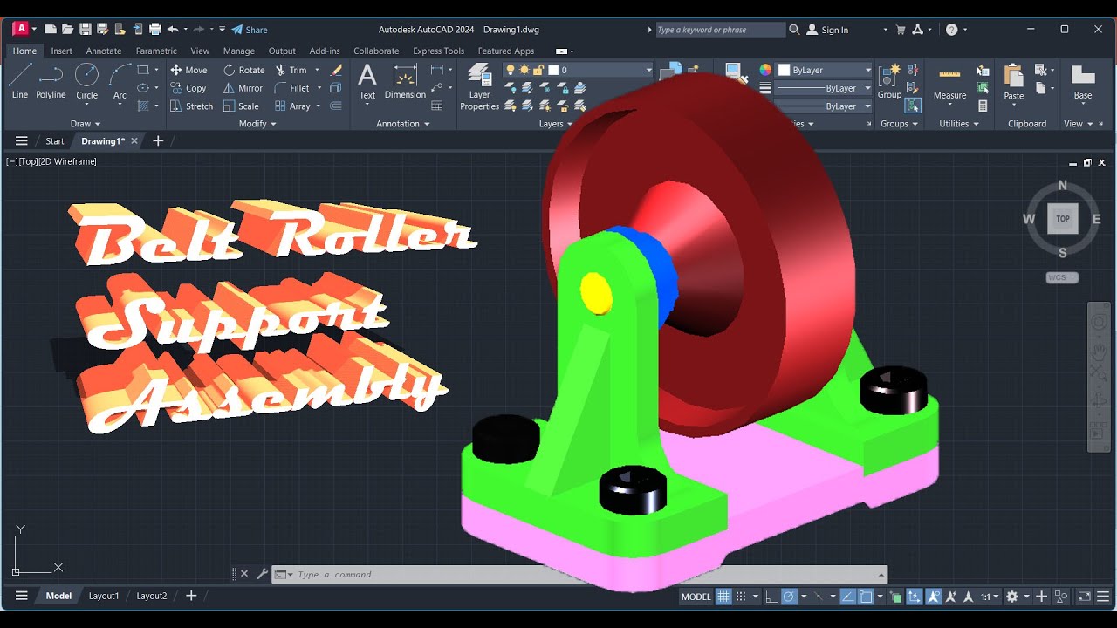Click Sign In
This screenshot has height=628, width=1117.
(x=828, y=30)
